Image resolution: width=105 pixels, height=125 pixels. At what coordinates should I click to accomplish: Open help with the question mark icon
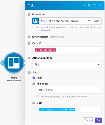click(95, 5)
